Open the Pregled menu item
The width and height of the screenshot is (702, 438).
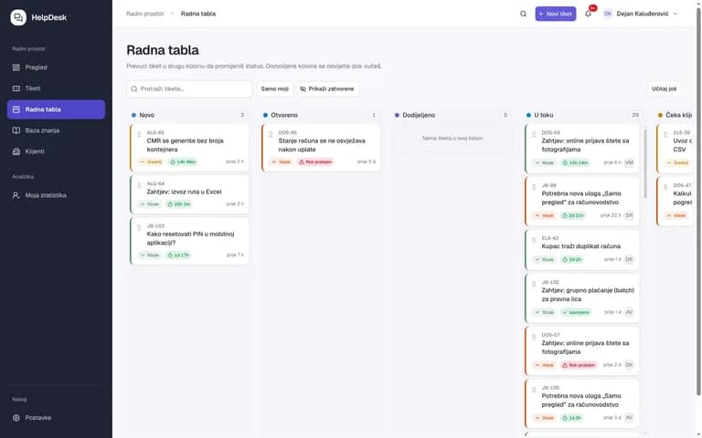coord(56,68)
